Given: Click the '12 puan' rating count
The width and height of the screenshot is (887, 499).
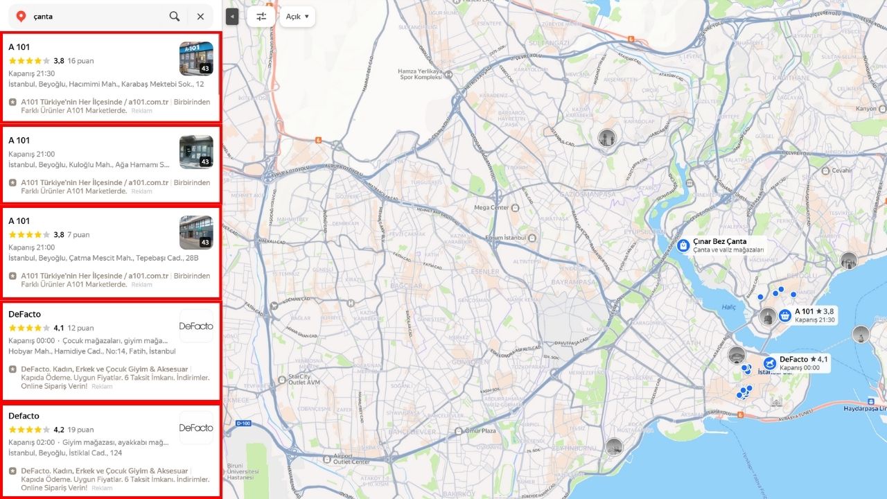Looking at the screenshot, I should pos(80,329).
